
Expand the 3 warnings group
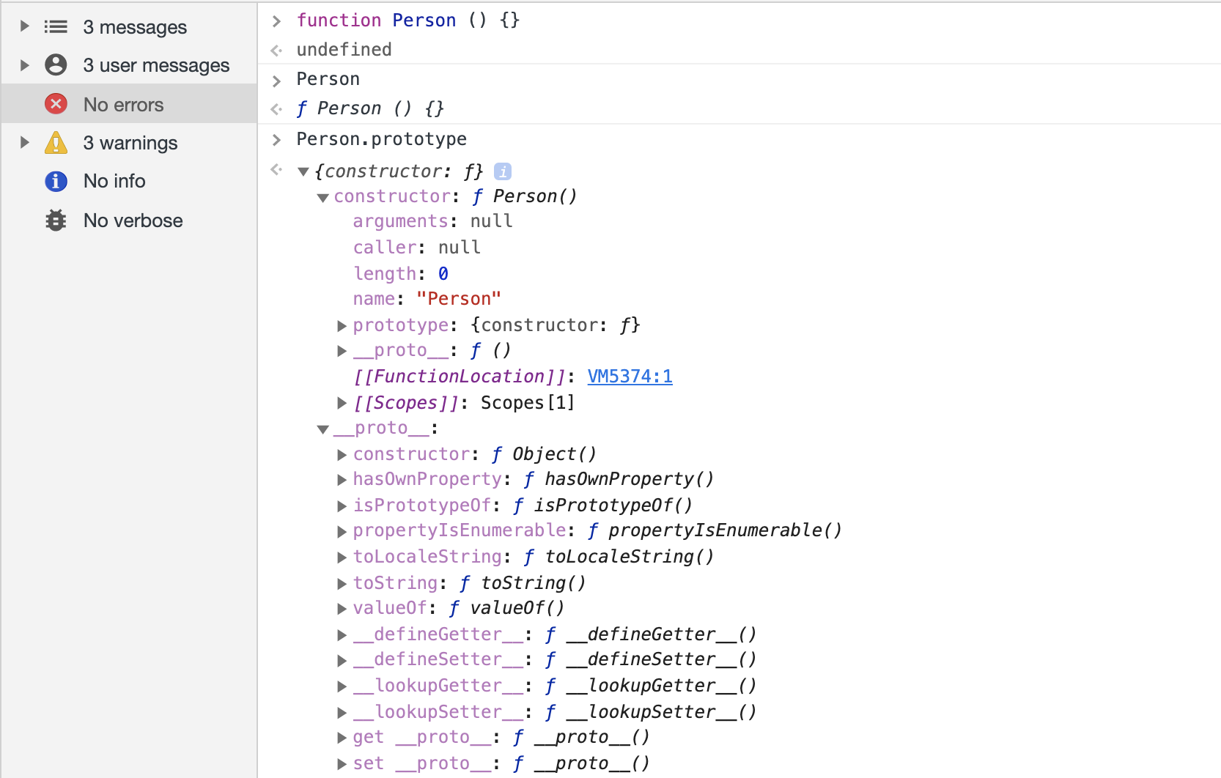[x=24, y=142]
